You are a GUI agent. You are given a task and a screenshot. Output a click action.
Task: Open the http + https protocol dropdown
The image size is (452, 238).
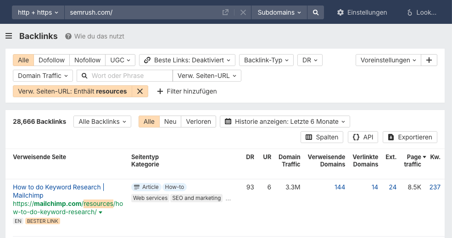click(38, 12)
